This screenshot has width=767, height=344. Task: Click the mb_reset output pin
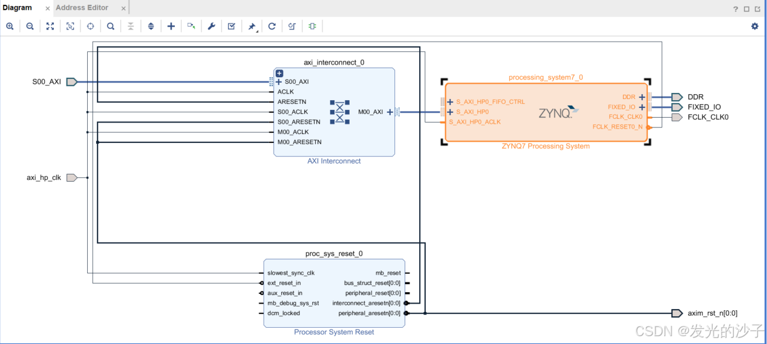click(388, 273)
